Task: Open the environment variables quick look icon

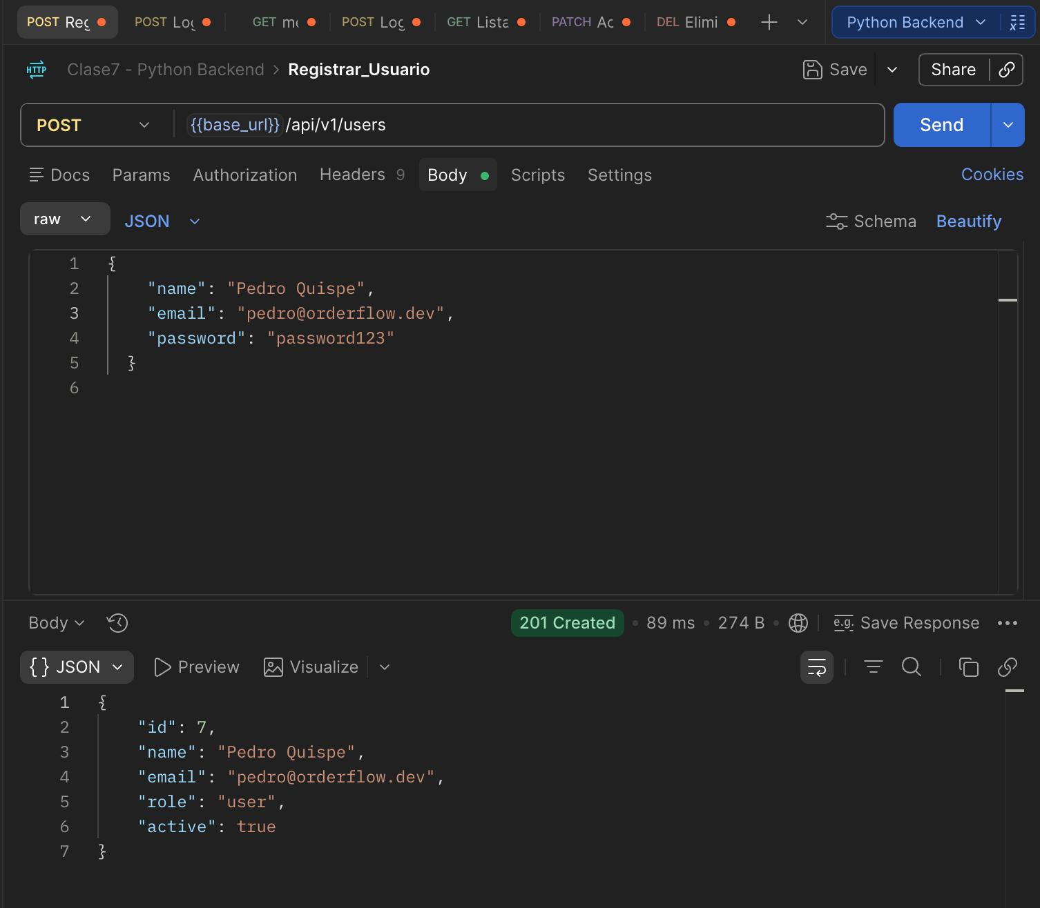Action: [x=1017, y=22]
